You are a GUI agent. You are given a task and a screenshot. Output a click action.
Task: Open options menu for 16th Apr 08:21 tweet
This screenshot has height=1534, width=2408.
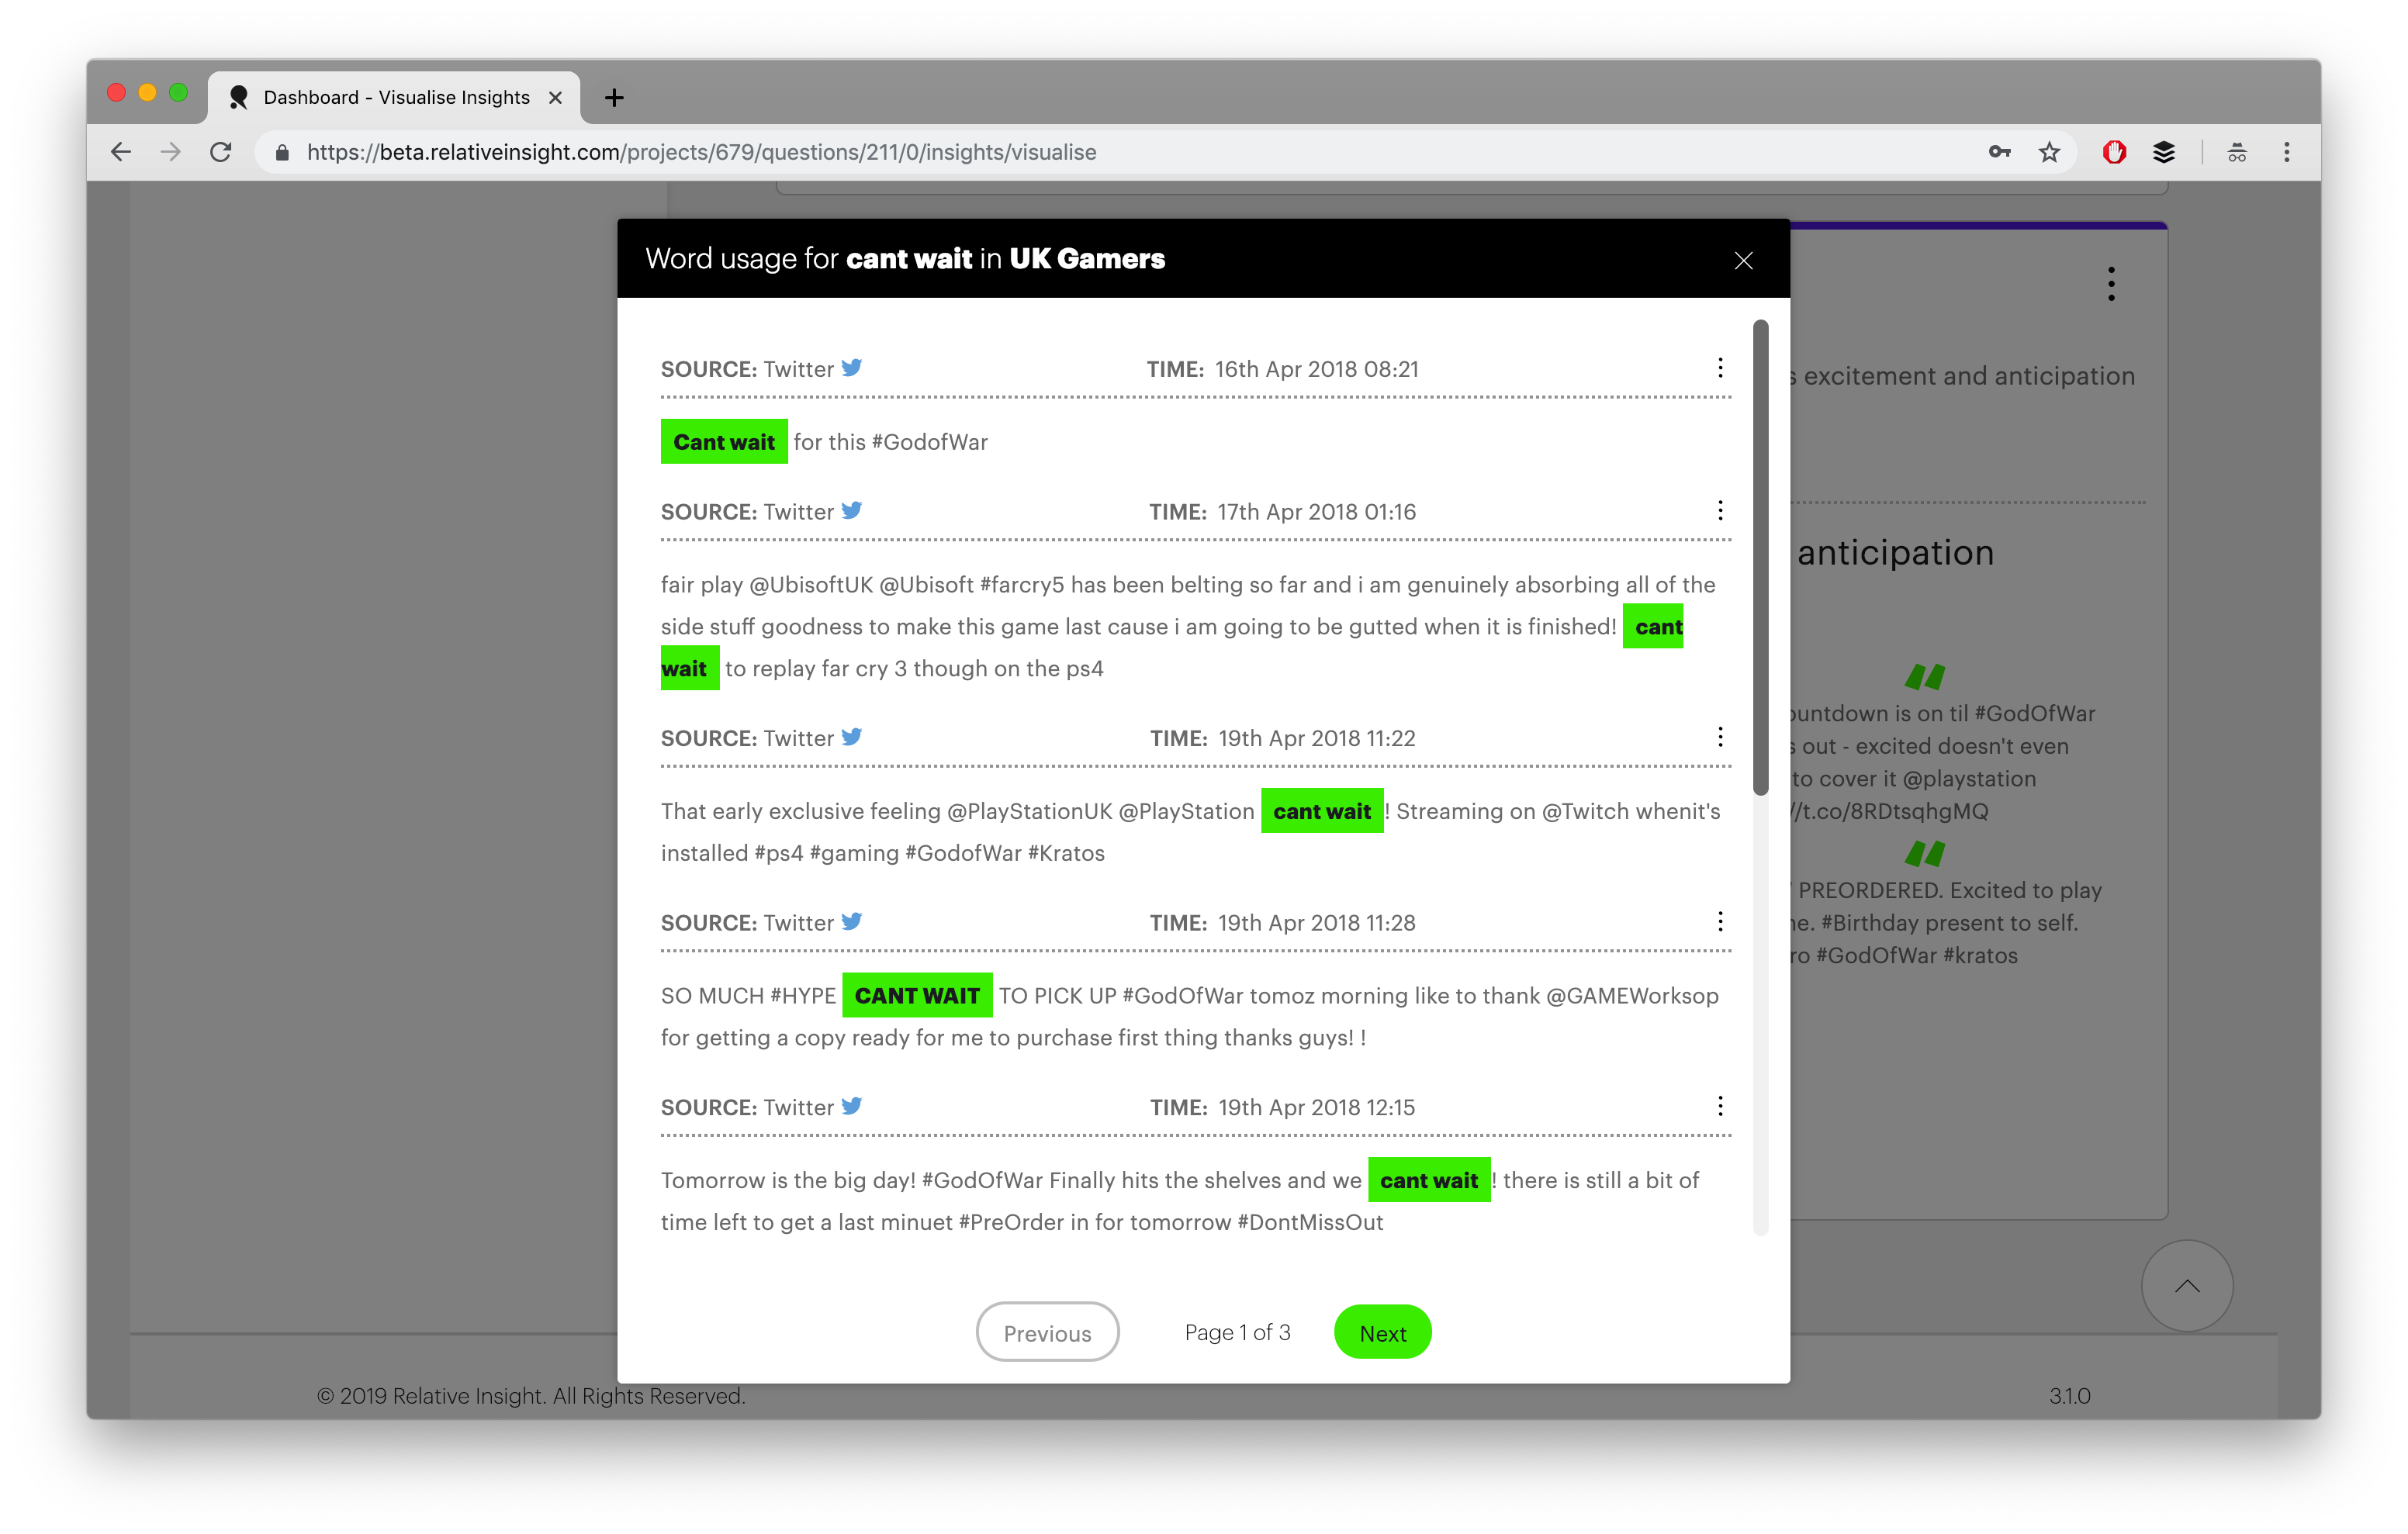pos(1720,368)
